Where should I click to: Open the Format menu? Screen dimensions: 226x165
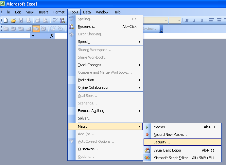click(x=59, y=12)
